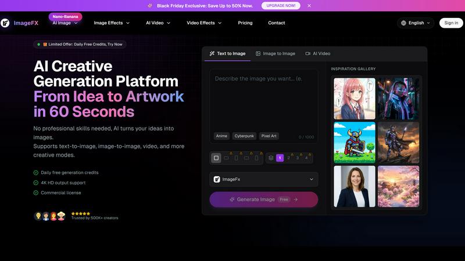
Task: Choose the locked landscape aspect ratio
Action: click(227, 158)
